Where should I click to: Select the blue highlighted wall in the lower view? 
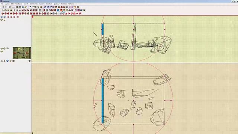(103, 100)
